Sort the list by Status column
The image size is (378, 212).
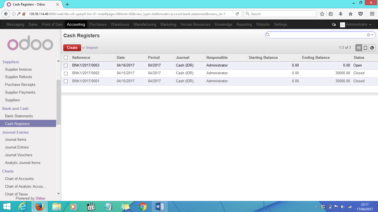coord(359,58)
